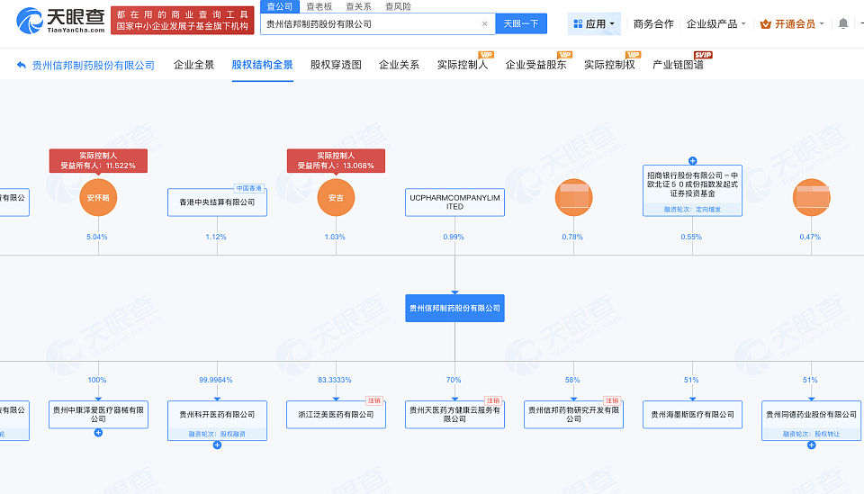
Task: Click the 安怀略 shareholder circle node
Action: pyautogui.click(x=98, y=198)
